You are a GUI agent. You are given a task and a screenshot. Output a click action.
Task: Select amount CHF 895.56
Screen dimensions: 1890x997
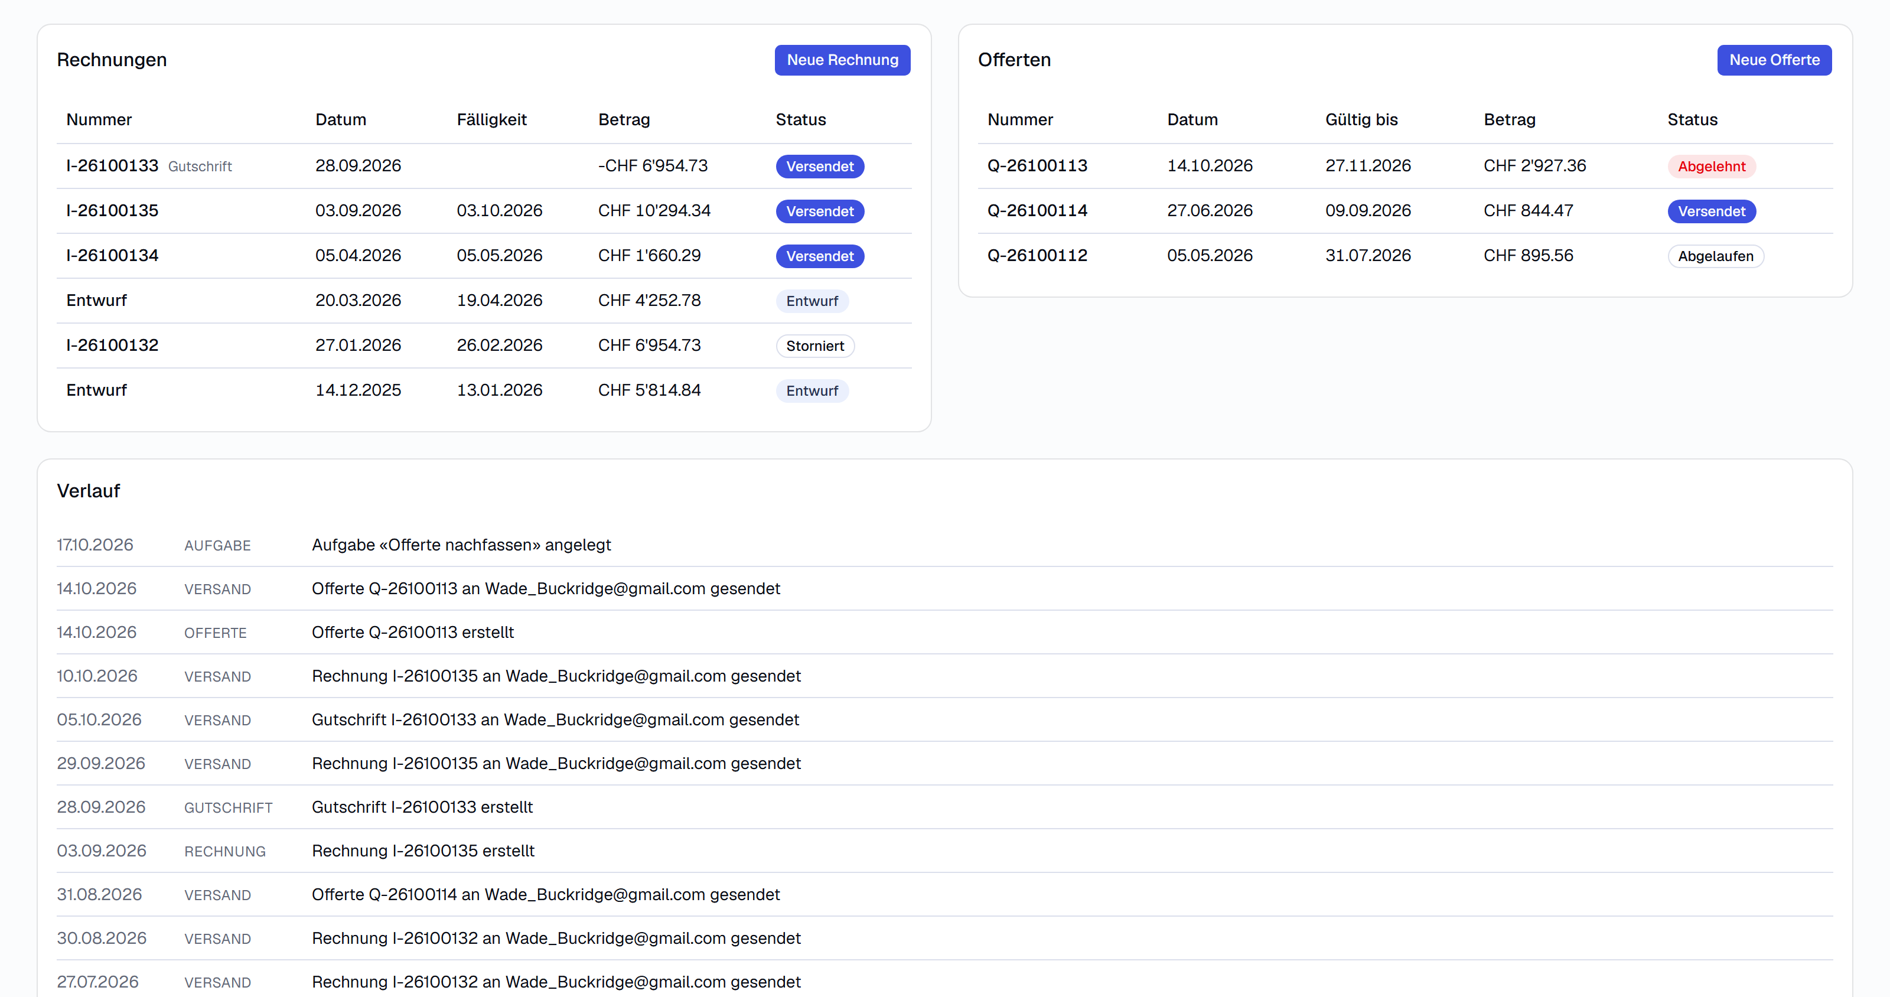pyautogui.click(x=1527, y=255)
